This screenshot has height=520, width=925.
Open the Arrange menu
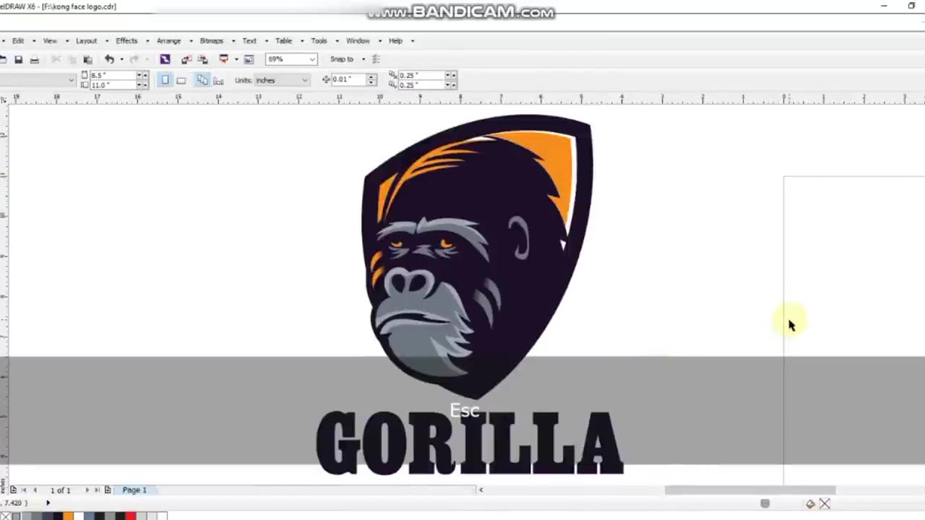(x=168, y=41)
